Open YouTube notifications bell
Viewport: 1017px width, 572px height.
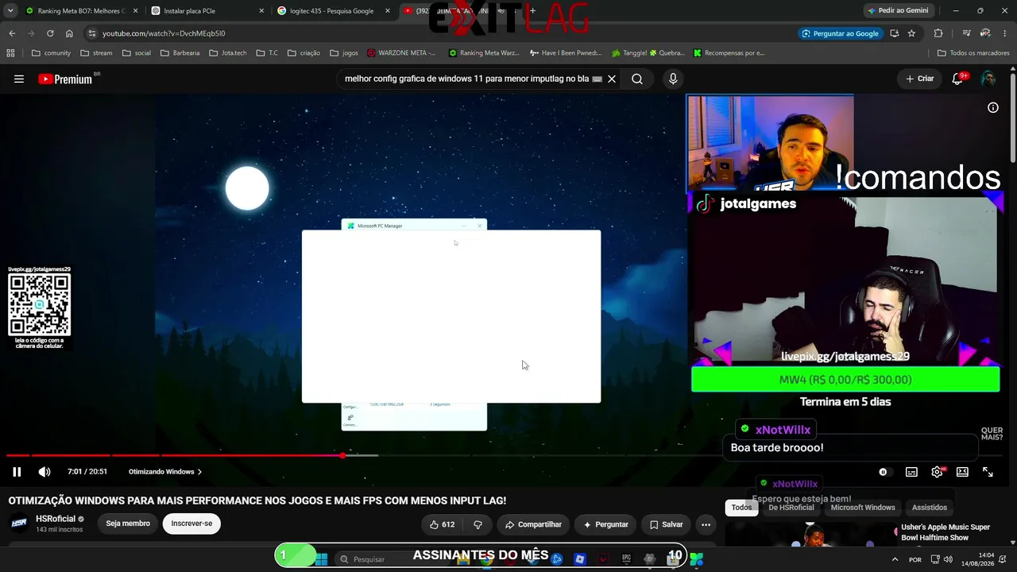coord(957,79)
